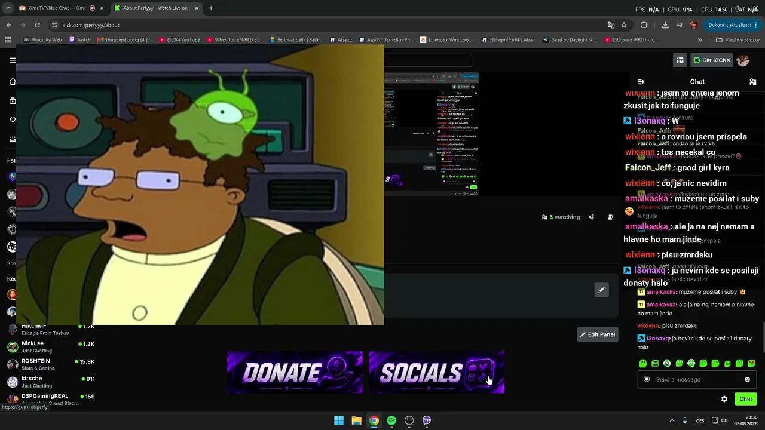The image size is (765, 430).
Task: Open the browser downloads icon
Action: click(665, 25)
